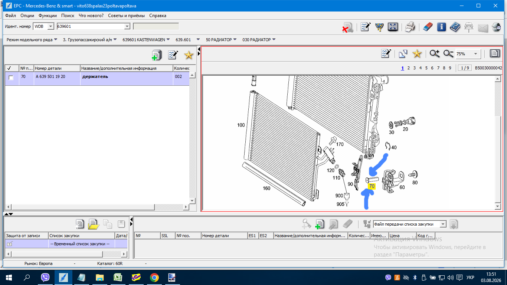
Task: Launch Google Chrome from the taskbar
Action: 154,278
